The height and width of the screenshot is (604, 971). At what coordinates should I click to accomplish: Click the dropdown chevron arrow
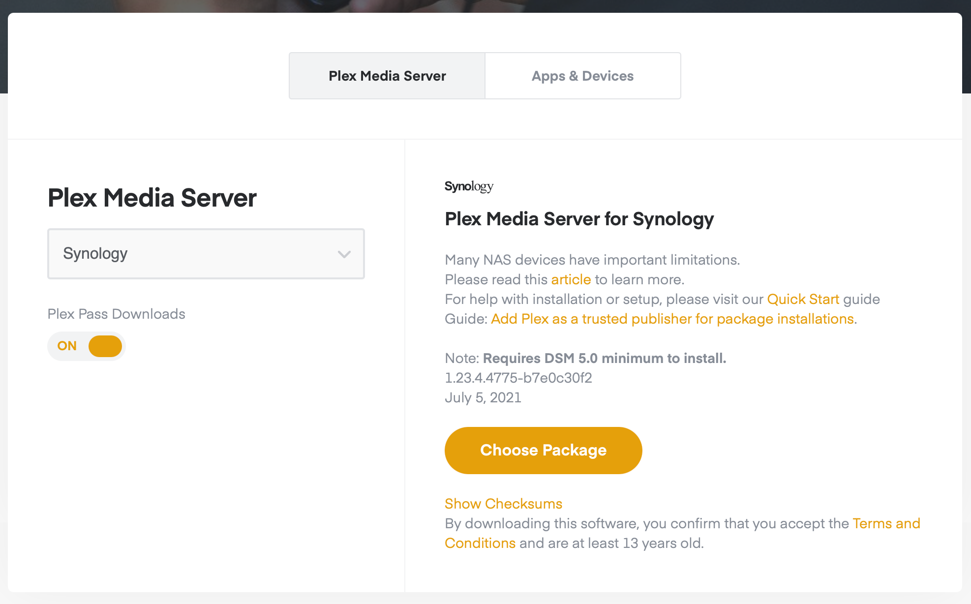click(344, 254)
